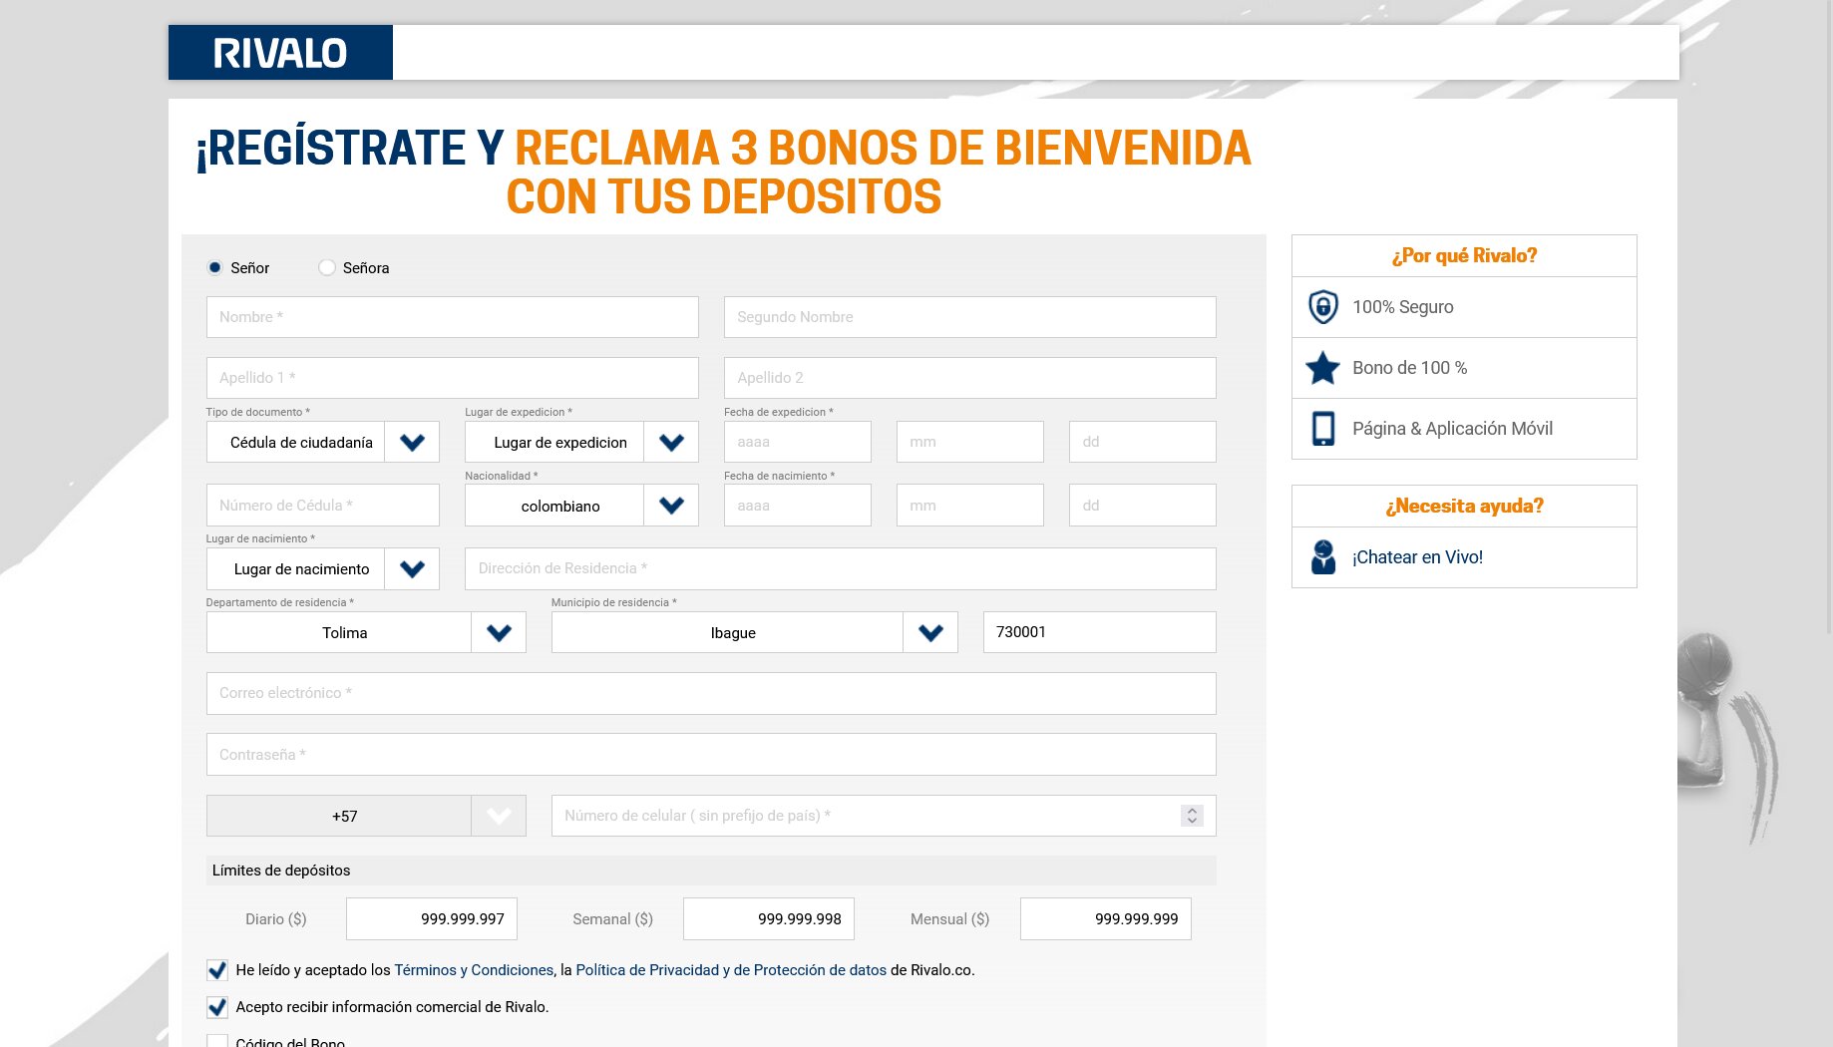Click the Fecha de expedicion aaaa field
The height and width of the screenshot is (1047, 1833).
[797, 442]
